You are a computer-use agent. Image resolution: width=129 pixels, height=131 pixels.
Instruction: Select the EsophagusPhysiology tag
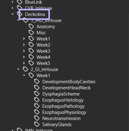[x=64, y=112]
